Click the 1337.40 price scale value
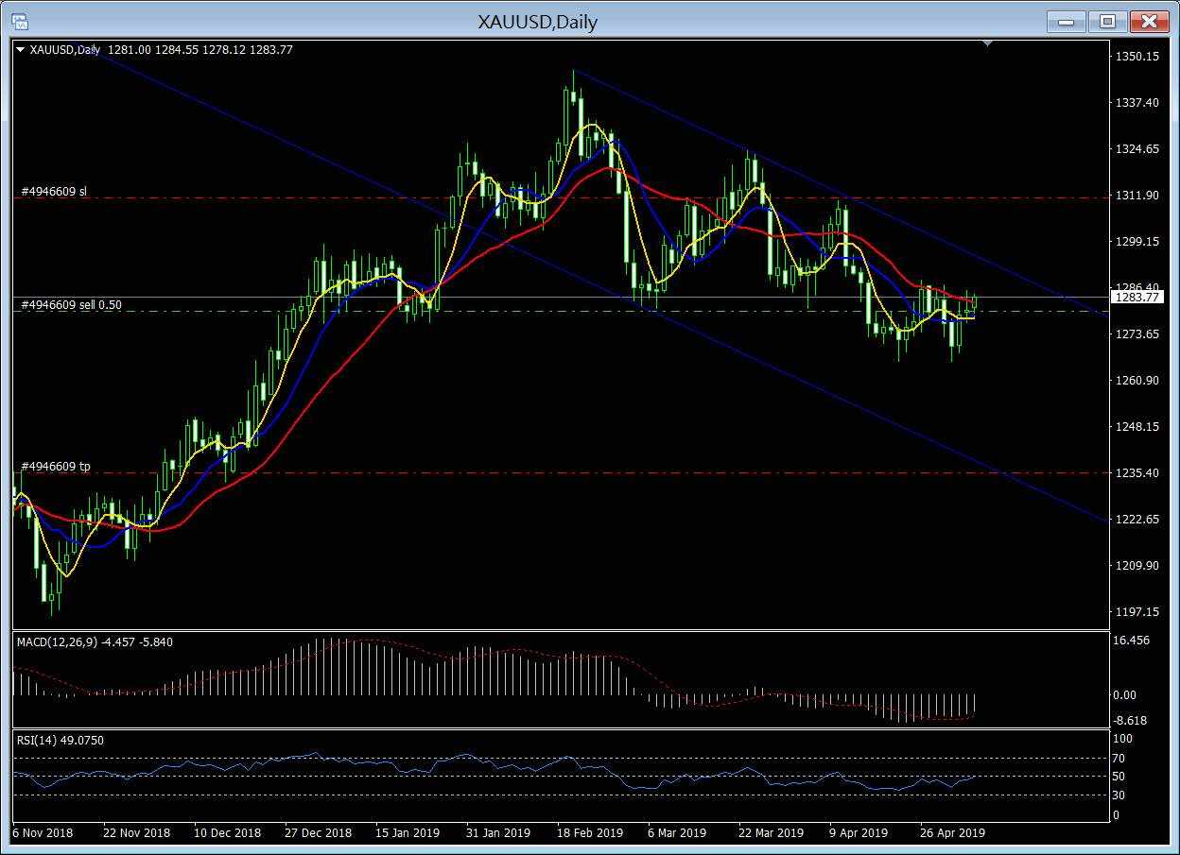This screenshot has height=855, width=1180. (1137, 103)
